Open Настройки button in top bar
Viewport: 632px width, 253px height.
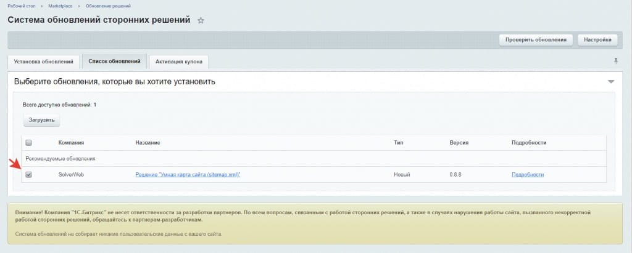point(597,39)
